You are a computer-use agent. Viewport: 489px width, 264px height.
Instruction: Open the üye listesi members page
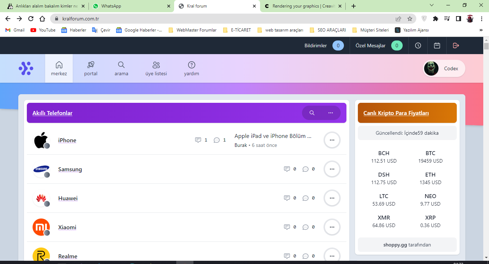[156, 68]
